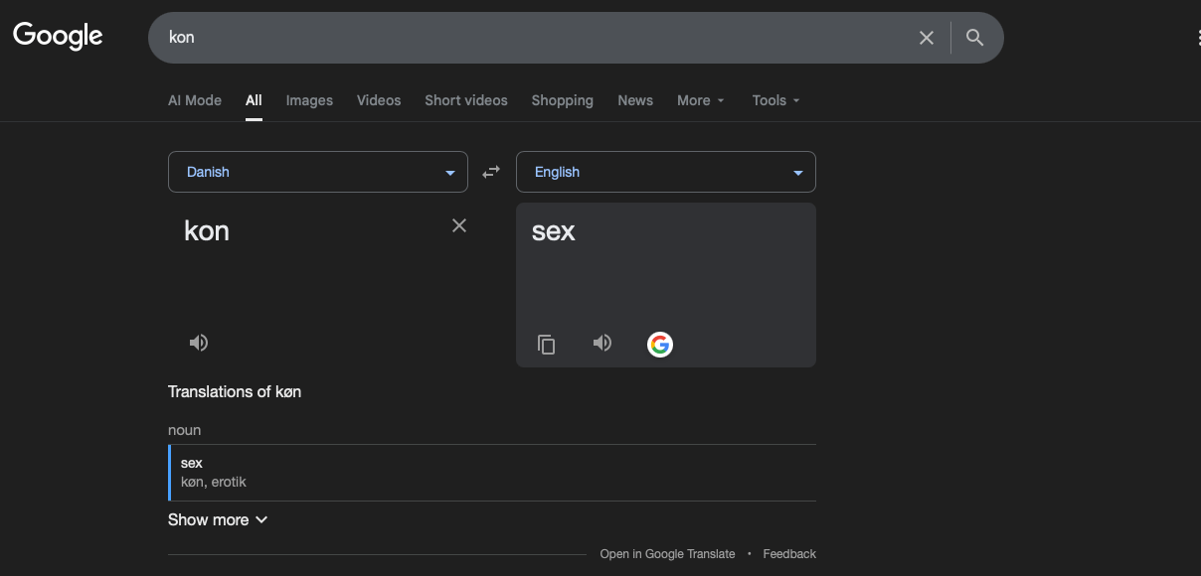Switch to the Images tab
The image size is (1201, 576).
[x=309, y=100]
